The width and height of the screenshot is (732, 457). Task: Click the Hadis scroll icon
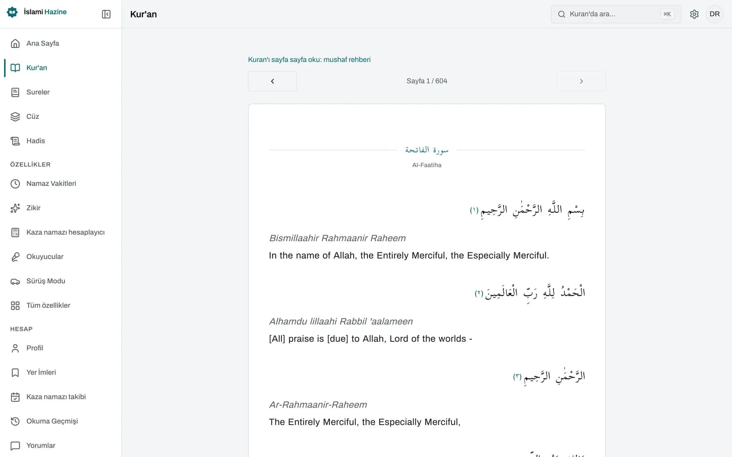(x=15, y=141)
